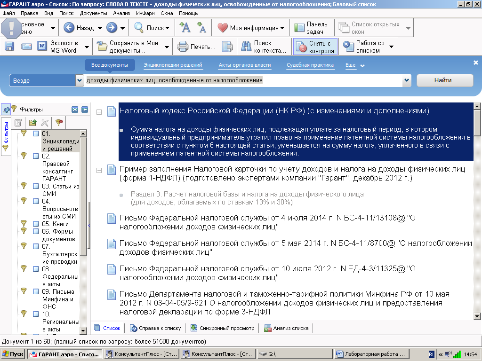Switch to Судебная практика tab
This screenshot has height=361, width=482.
click(x=310, y=65)
